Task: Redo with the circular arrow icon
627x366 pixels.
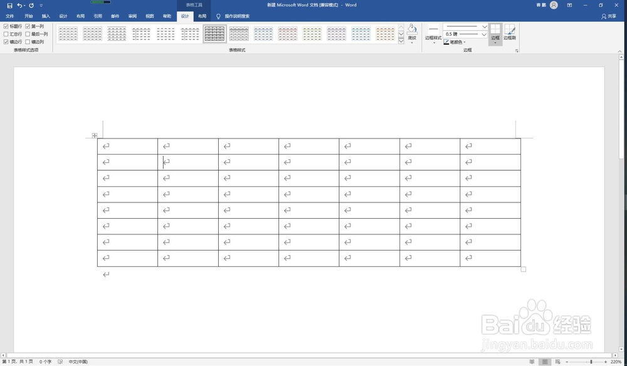Action: [x=31, y=6]
